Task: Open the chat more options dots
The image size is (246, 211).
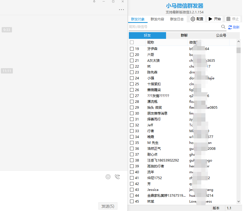Action: point(121,10)
